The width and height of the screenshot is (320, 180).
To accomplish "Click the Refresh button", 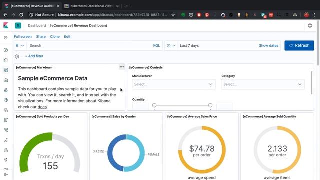I will pos(299,45).
